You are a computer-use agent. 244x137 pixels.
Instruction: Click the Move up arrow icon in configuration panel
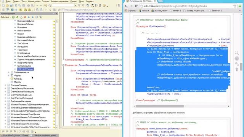(x=29, y=17)
